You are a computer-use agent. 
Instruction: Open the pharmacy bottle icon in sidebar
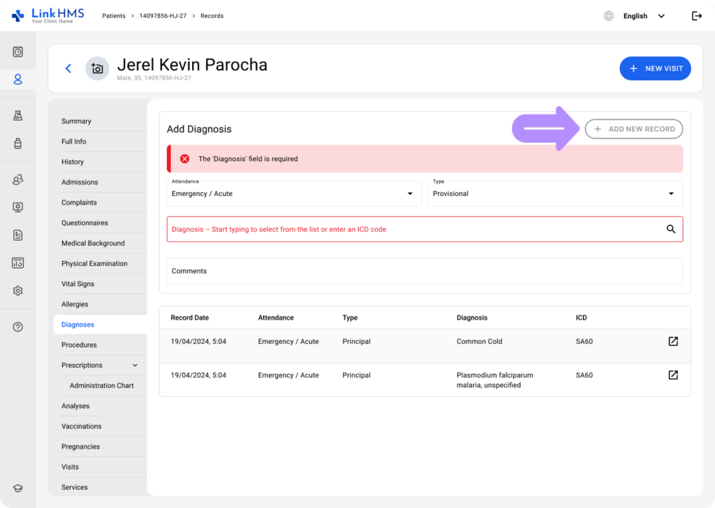pyautogui.click(x=18, y=144)
